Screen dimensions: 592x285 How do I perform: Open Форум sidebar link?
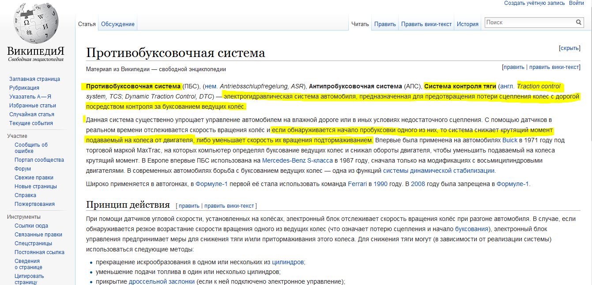tap(23, 169)
